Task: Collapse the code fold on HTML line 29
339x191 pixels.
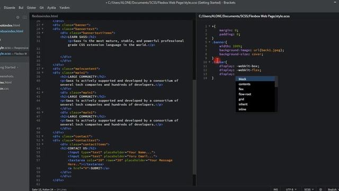Action: [x=42, y=33]
